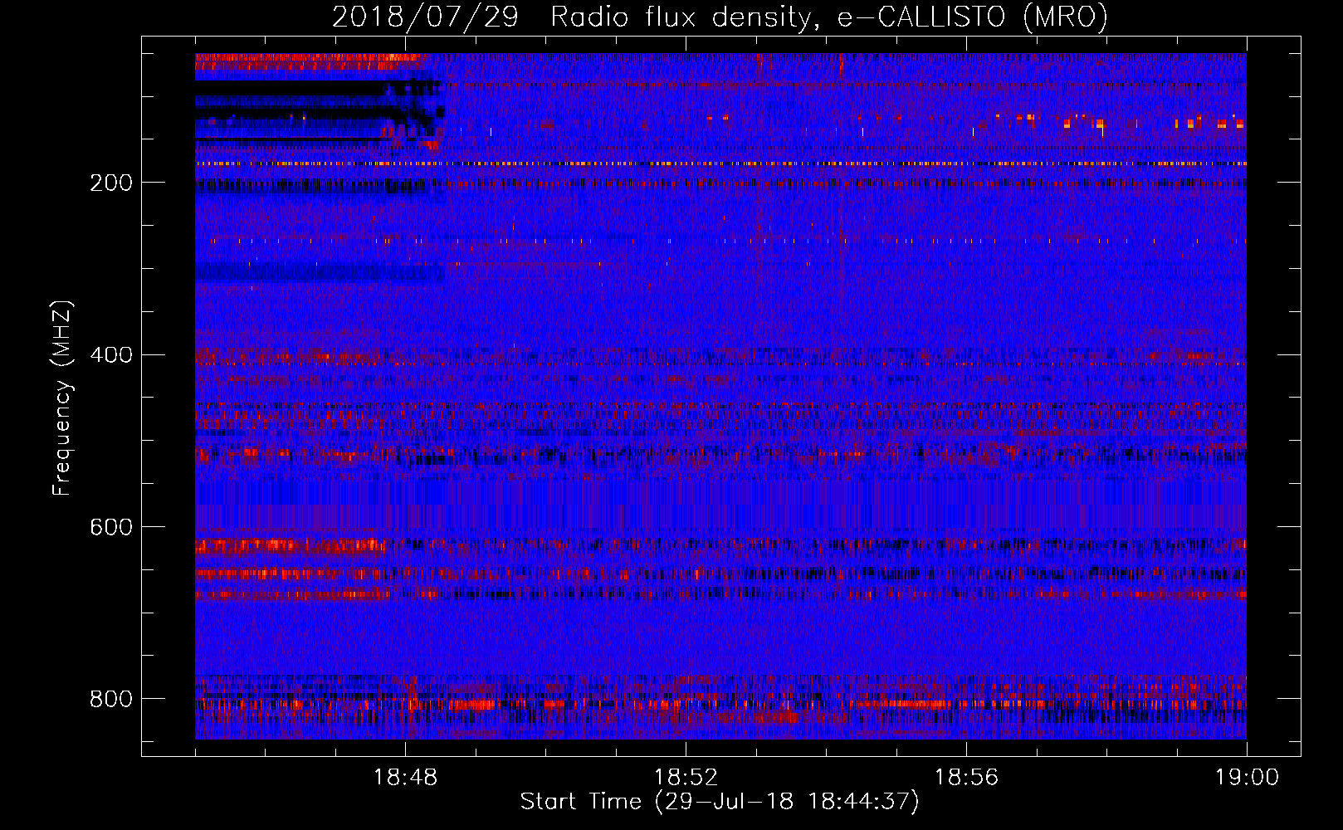This screenshot has height=830, width=1343.
Task: Click the 200 frequency tick label
Action: click(111, 183)
